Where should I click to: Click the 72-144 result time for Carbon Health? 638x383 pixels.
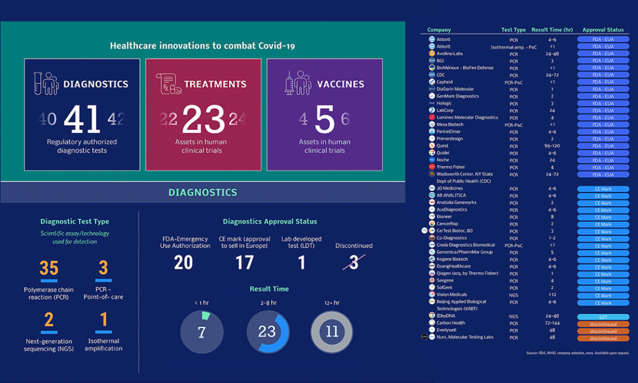[552, 323]
